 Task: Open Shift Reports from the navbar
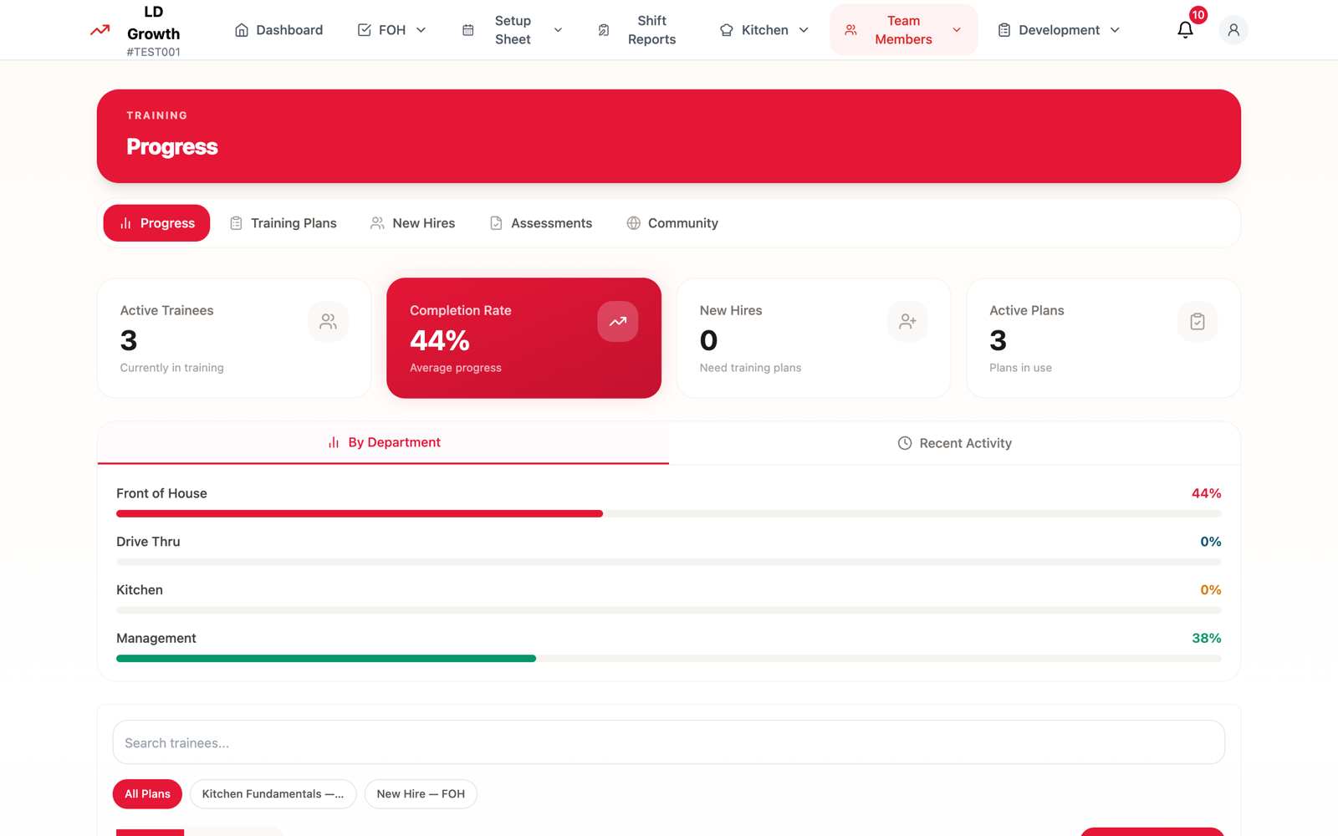point(639,30)
